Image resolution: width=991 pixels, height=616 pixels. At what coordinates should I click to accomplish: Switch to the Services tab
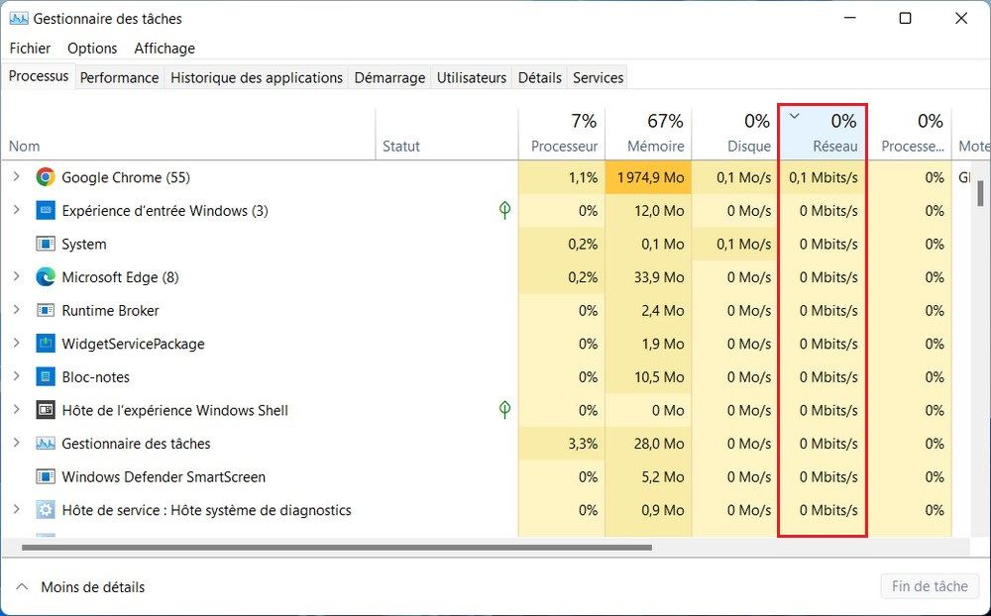pos(598,77)
